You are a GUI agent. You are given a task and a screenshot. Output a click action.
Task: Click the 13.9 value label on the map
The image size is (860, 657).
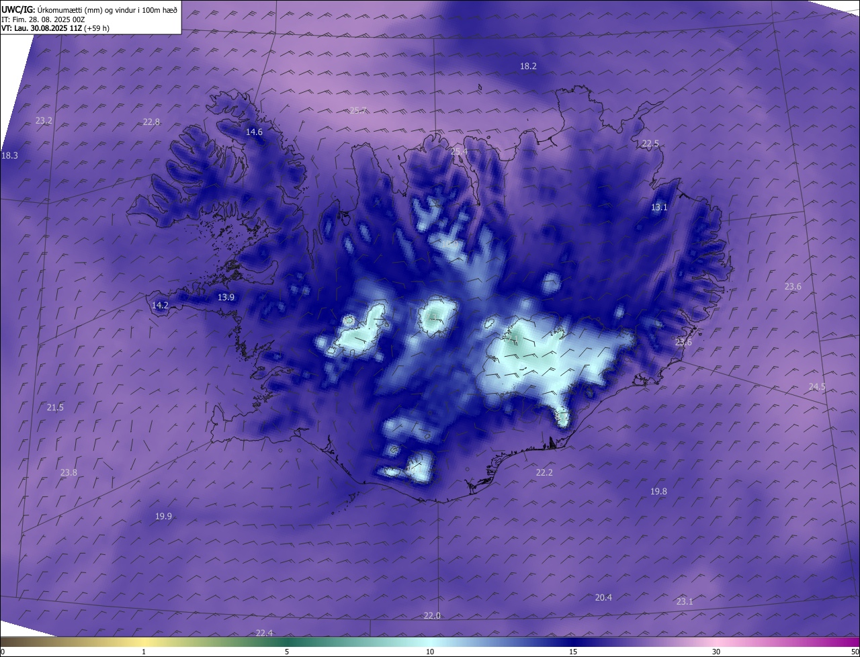coord(226,297)
